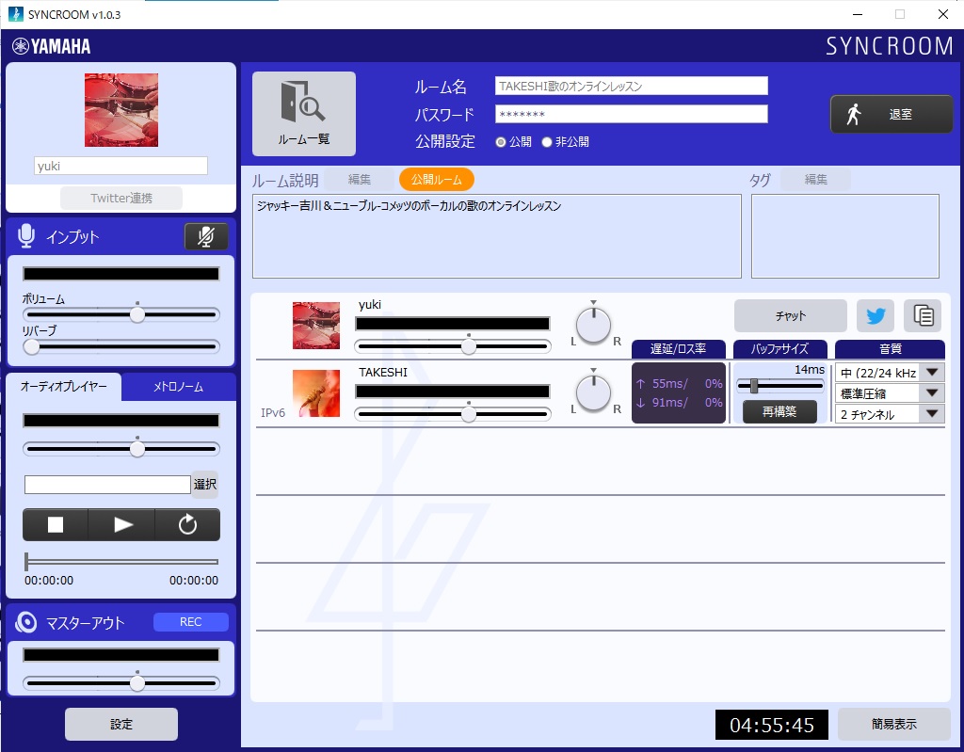The height and width of the screenshot is (752, 964).
Task: Adjust TAKESHI's L/R pan knob
Action: pos(593,392)
